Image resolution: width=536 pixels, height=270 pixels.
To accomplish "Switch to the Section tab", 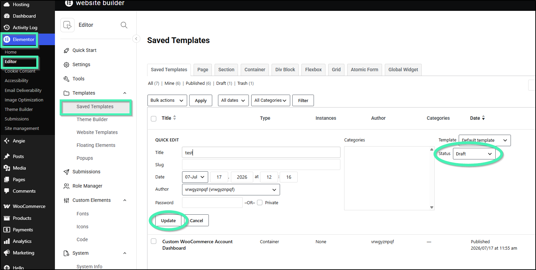I will click(226, 70).
